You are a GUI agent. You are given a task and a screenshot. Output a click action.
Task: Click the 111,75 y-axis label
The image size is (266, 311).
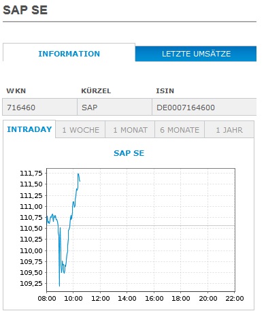tap(31, 174)
